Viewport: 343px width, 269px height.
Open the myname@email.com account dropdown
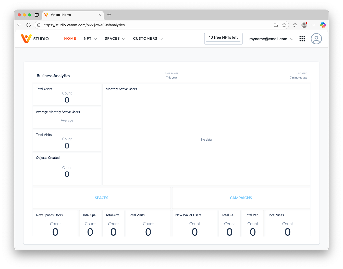(x=271, y=39)
